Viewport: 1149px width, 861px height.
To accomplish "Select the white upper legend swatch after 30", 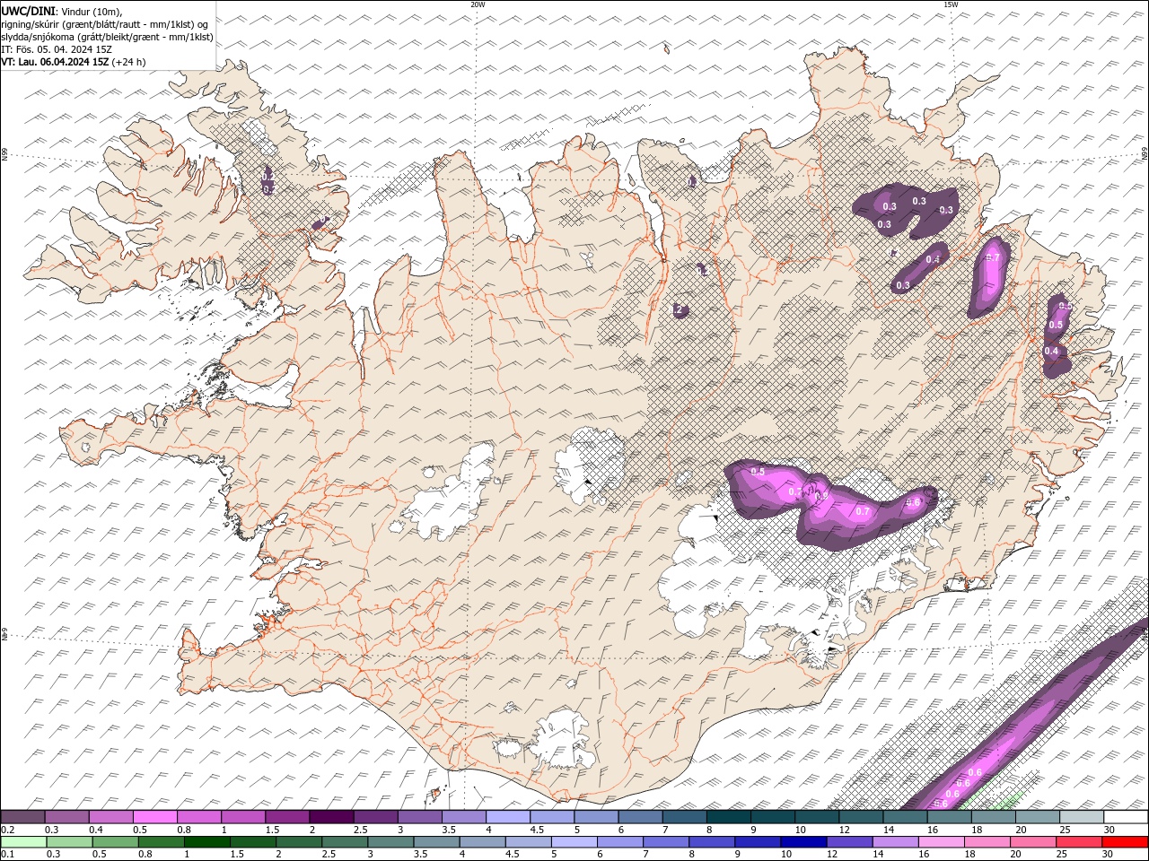I will [1126, 817].
